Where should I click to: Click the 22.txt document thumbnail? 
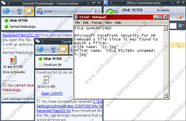click(46, 80)
